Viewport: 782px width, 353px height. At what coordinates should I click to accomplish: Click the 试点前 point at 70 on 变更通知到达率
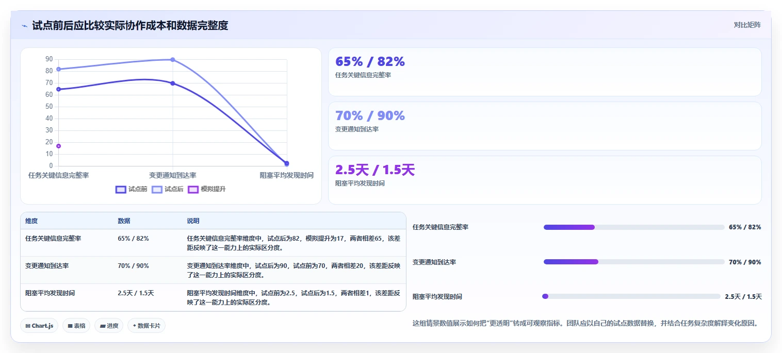[x=172, y=83]
